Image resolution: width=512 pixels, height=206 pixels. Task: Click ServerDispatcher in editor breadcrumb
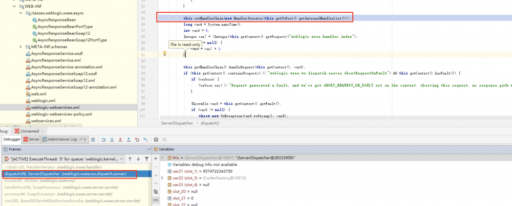[x=177, y=124]
